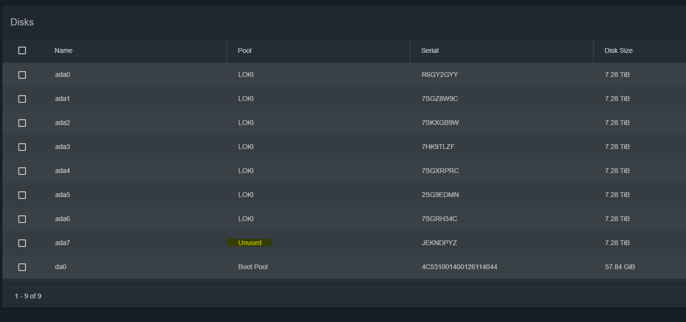This screenshot has height=322, width=686.
Task: Sort by Disk Size column header
Action: (x=618, y=50)
